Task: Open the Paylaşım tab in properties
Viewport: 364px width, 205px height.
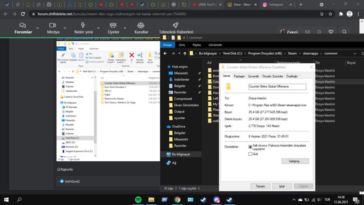Action: (x=239, y=76)
